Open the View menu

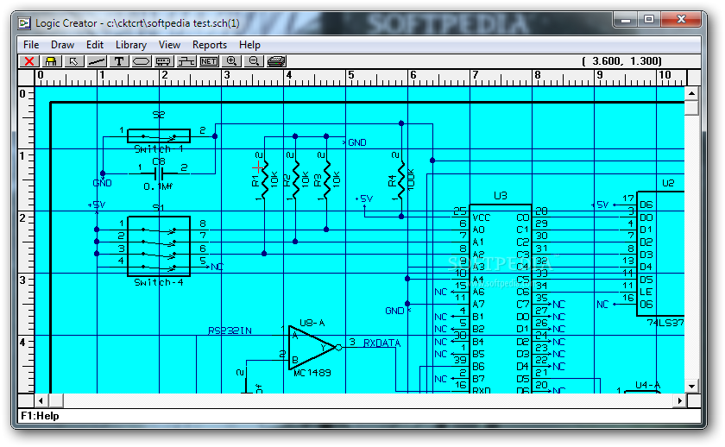pyautogui.click(x=169, y=45)
